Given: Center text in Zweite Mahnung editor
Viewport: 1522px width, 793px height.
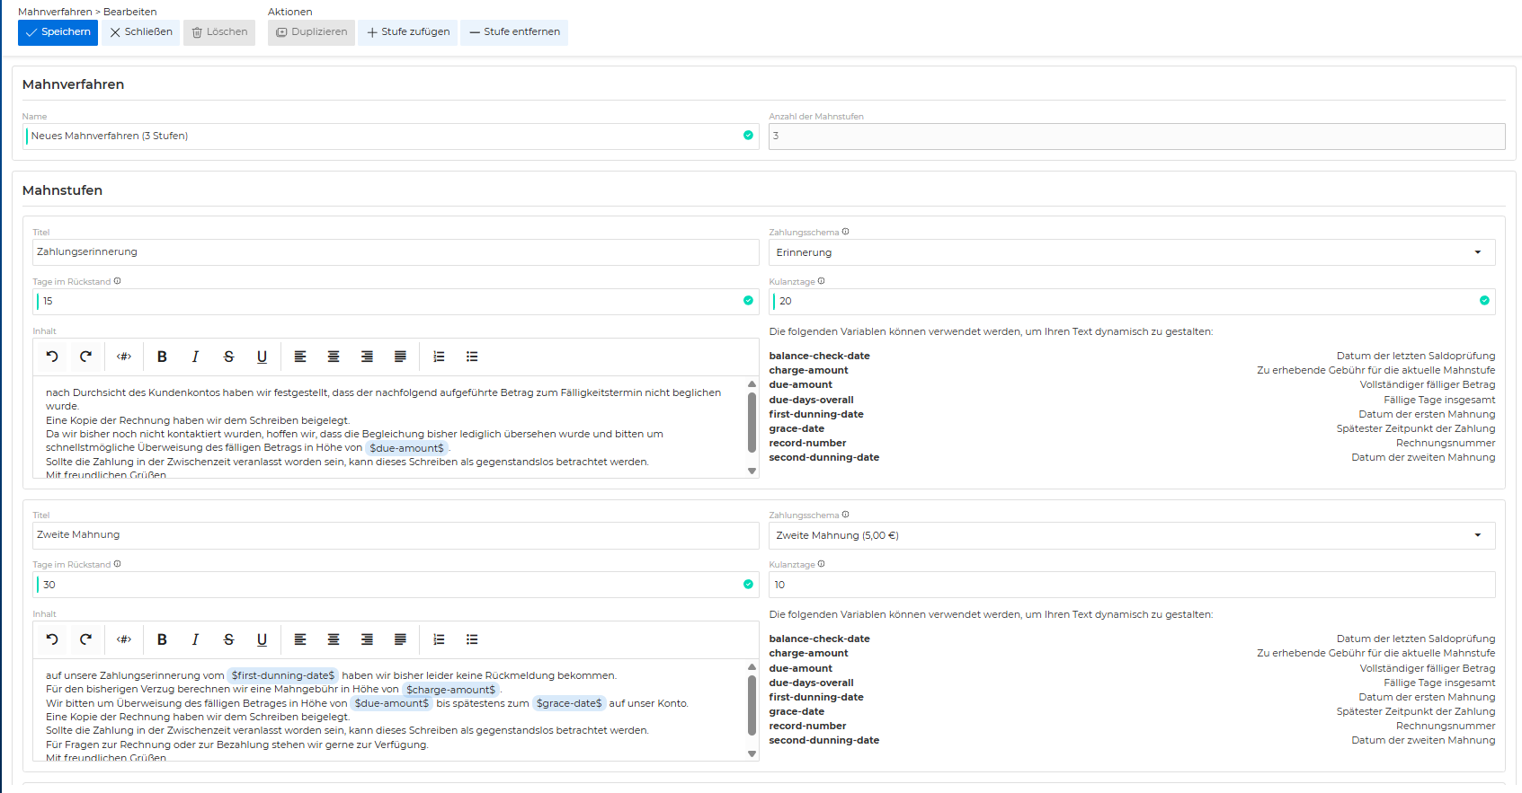Looking at the screenshot, I should click(334, 639).
